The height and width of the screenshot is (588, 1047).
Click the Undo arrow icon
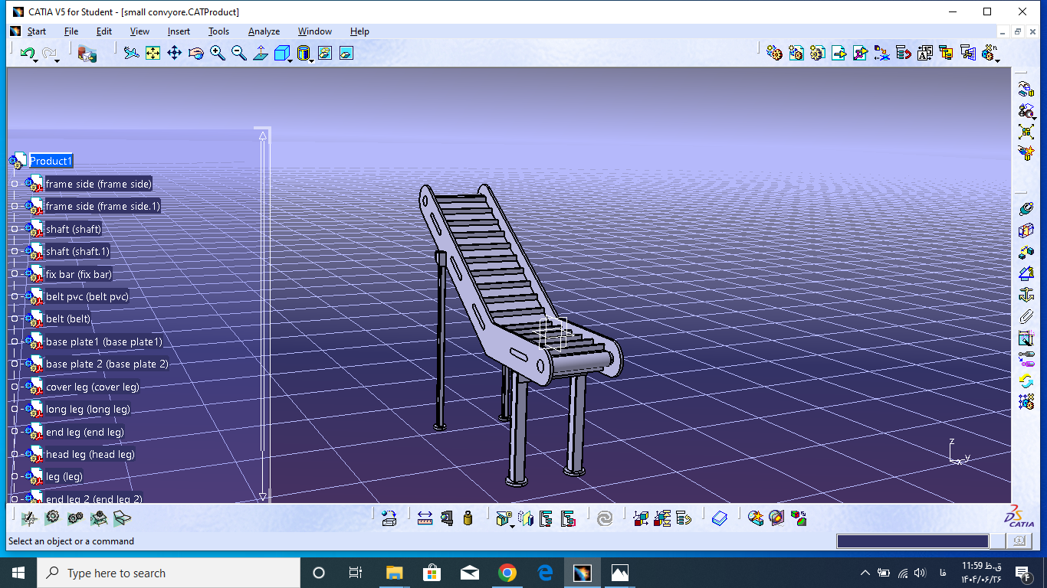[x=28, y=53]
